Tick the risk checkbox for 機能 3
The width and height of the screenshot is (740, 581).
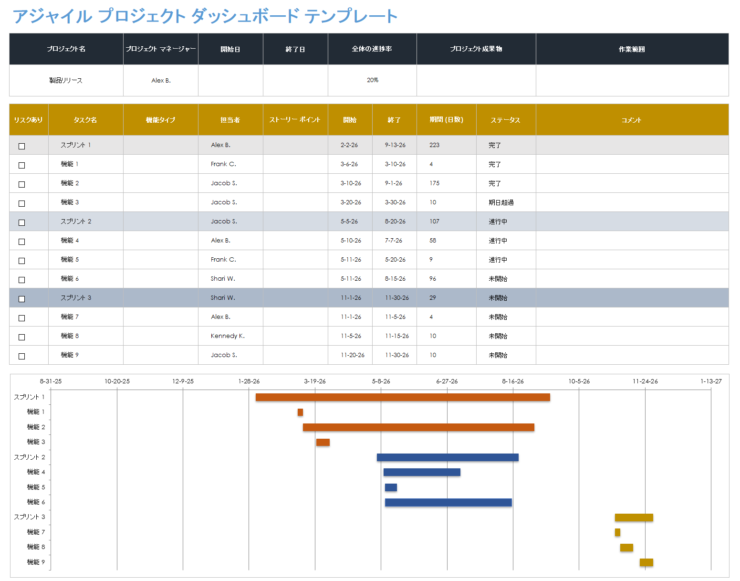[21, 203]
